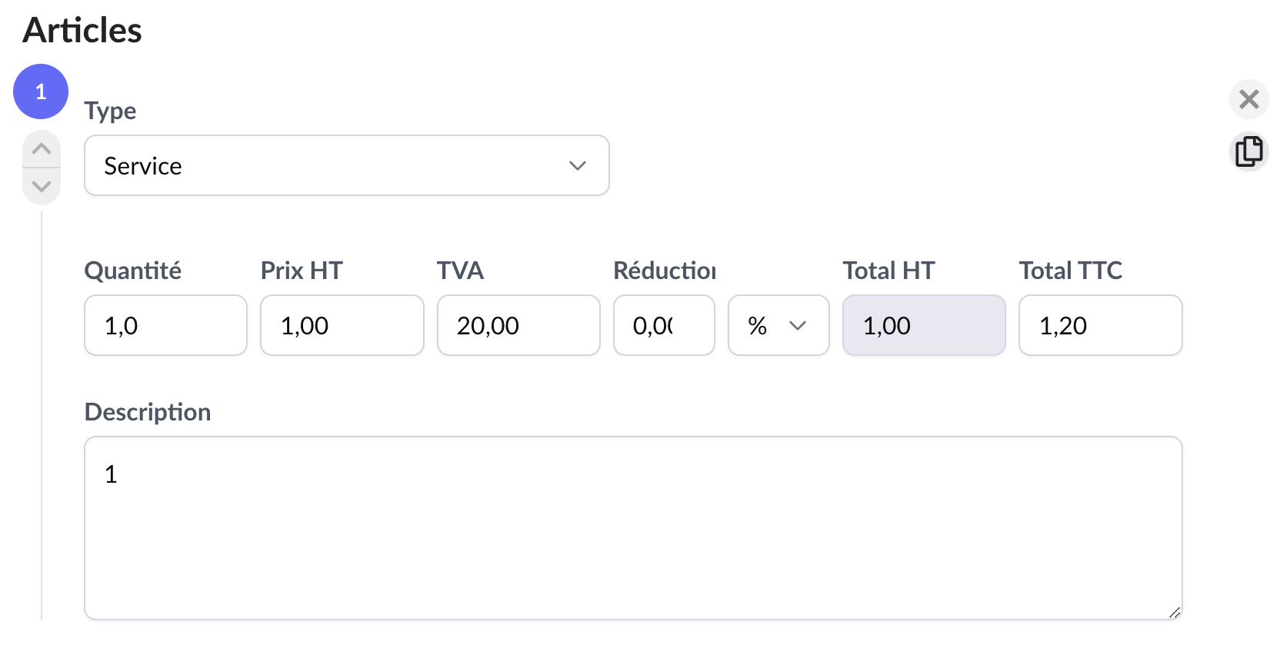The image size is (1280, 658).
Task: Move article down with the down chevron
Action: click(42, 186)
